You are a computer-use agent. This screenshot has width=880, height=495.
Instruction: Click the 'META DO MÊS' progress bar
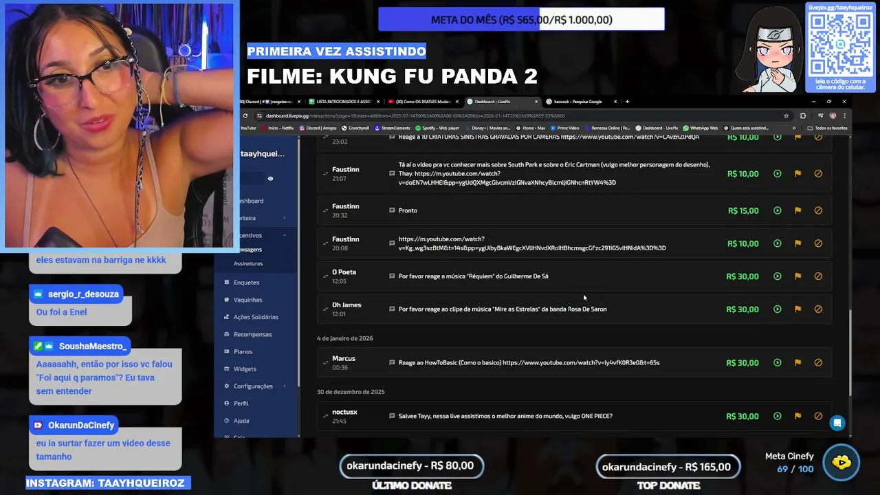[521, 19]
